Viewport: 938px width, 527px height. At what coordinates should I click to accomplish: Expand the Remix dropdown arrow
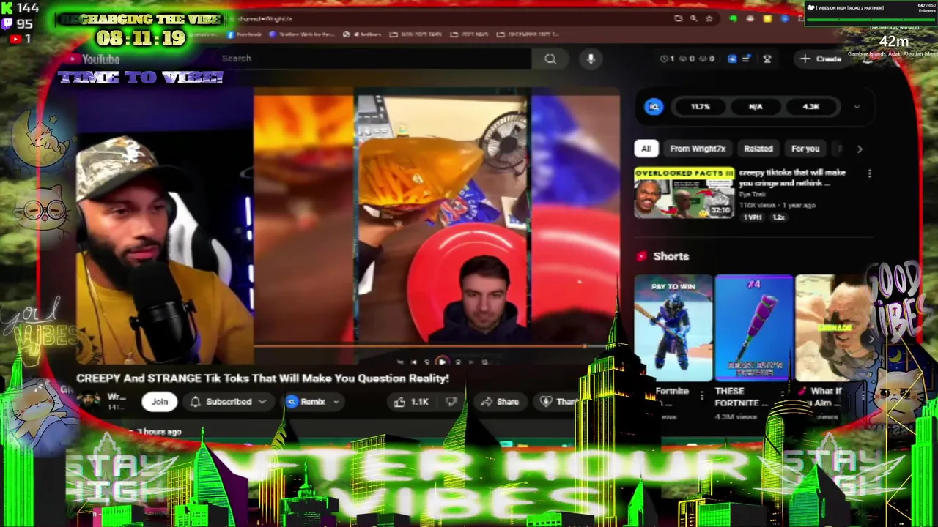[x=336, y=402]
